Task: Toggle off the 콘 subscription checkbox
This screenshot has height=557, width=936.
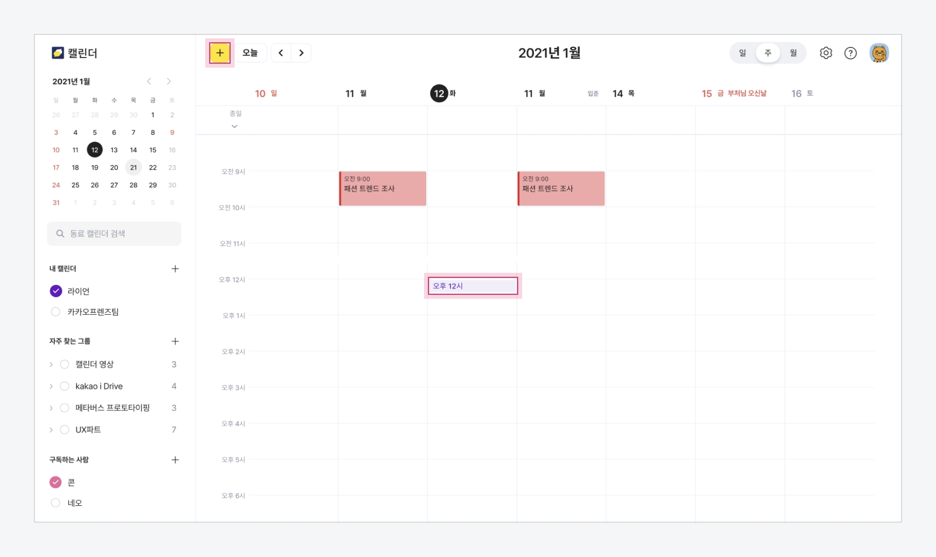Action: 55,482
